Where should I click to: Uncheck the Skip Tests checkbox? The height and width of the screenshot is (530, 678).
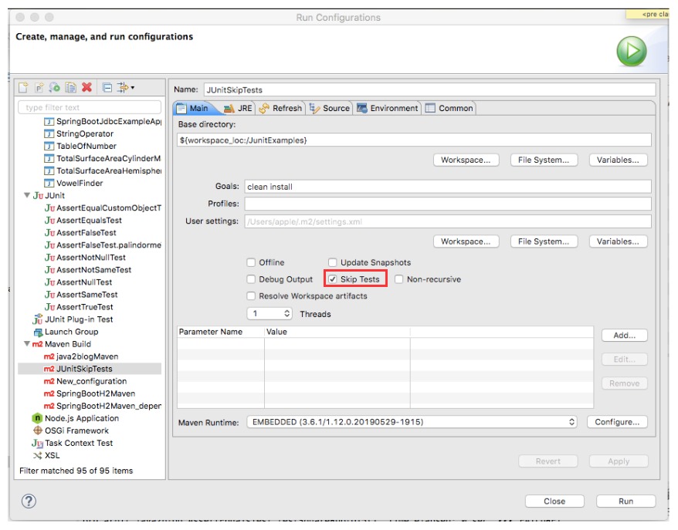click(333, 279)
